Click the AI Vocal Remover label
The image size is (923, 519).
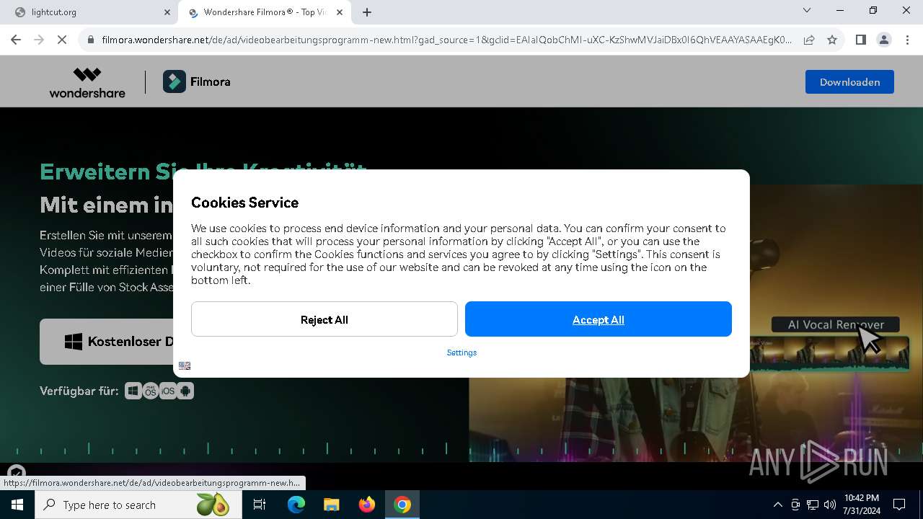click(x=836, y=324)
